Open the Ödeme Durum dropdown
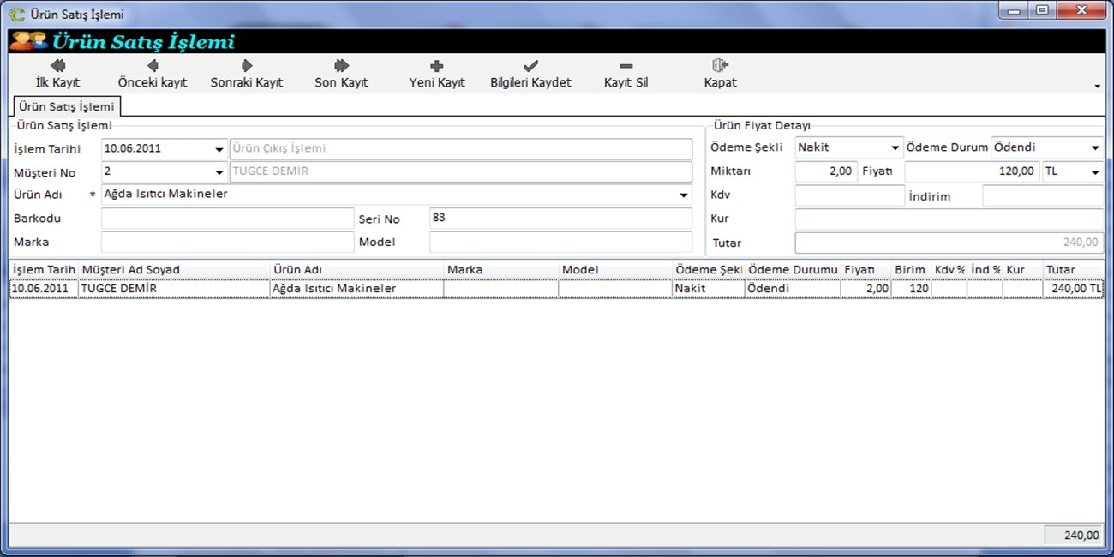 point(1095,147)
